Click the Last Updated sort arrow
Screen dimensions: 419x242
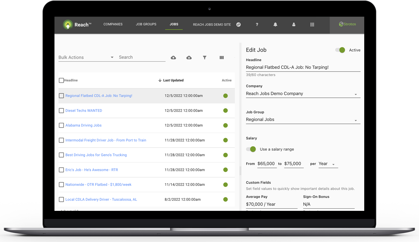(160, 80)
